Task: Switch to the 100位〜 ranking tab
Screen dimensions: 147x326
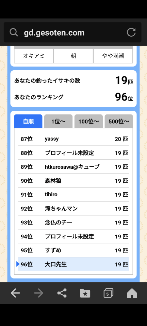Action: pyautogui.click(x=88, y=121)
